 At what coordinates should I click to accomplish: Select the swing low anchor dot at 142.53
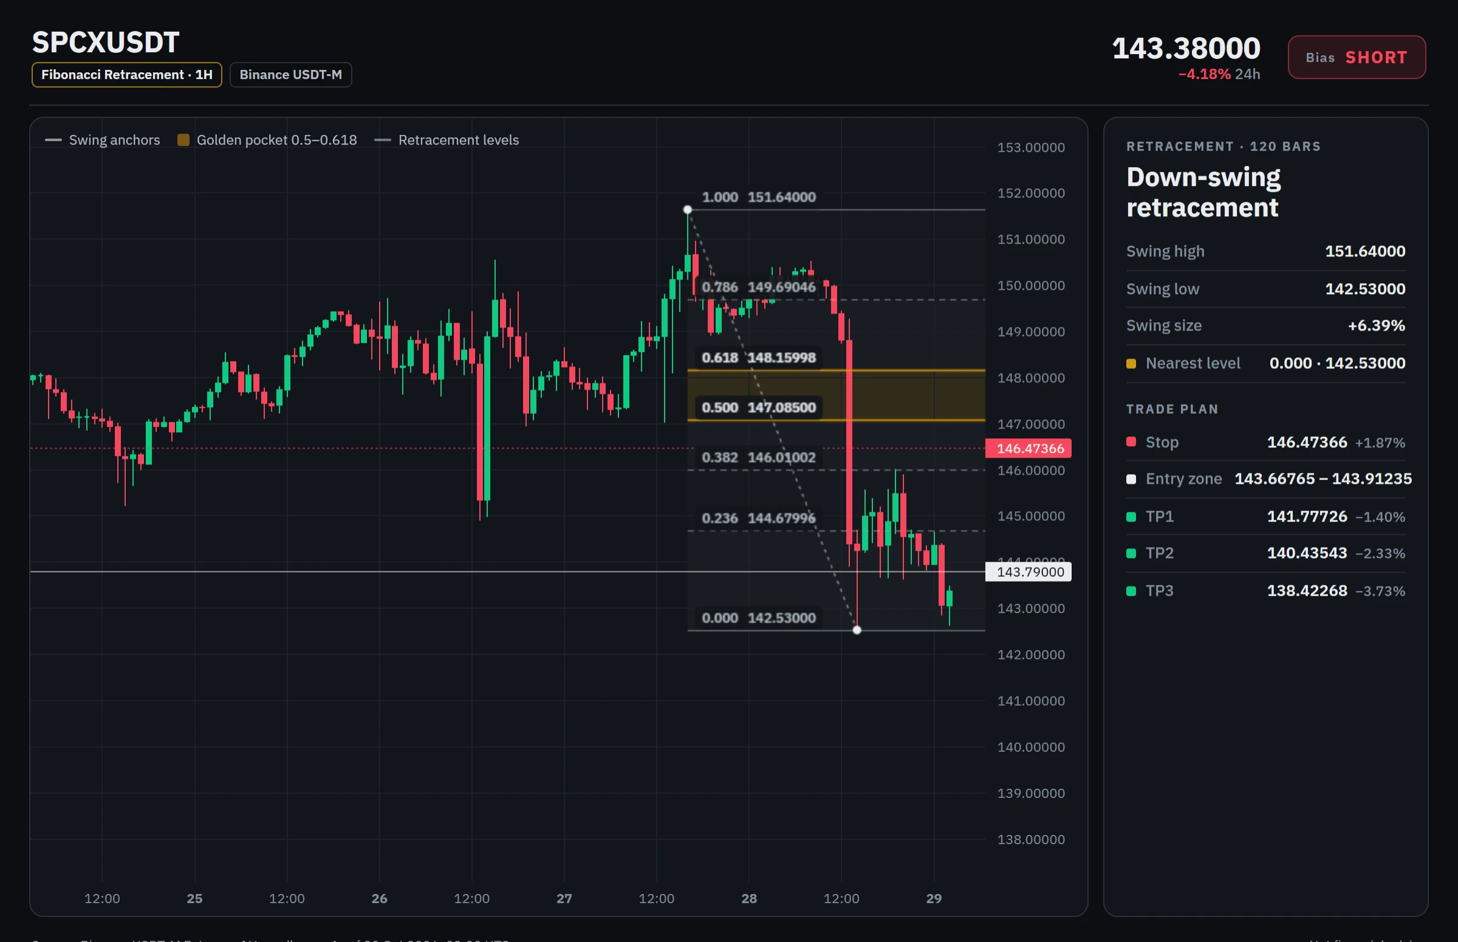coord(857,630)
